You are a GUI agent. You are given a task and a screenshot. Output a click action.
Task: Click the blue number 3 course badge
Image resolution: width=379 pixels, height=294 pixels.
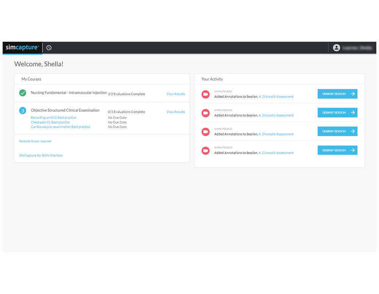coord(23,111)
